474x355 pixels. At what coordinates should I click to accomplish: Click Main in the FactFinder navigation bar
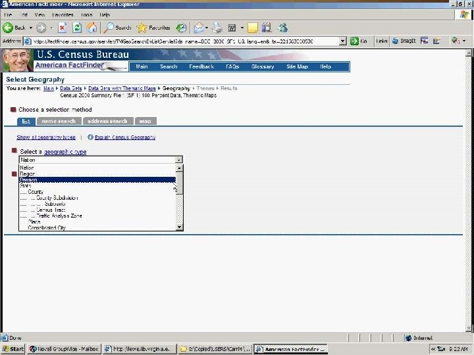point(142,66)
